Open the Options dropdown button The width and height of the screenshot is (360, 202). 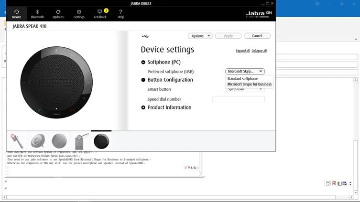200,36
